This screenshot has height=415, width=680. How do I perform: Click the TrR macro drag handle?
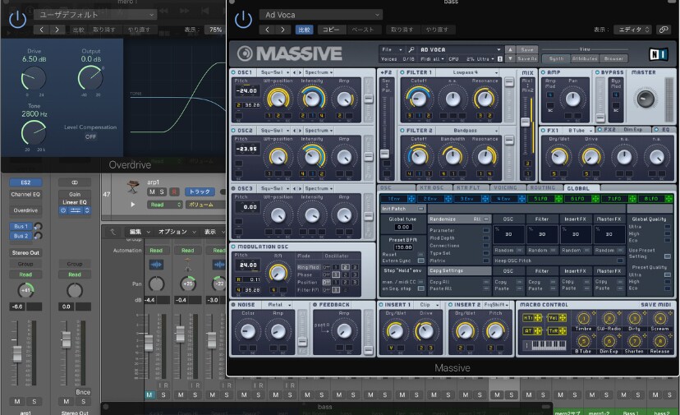pos(563,331)
